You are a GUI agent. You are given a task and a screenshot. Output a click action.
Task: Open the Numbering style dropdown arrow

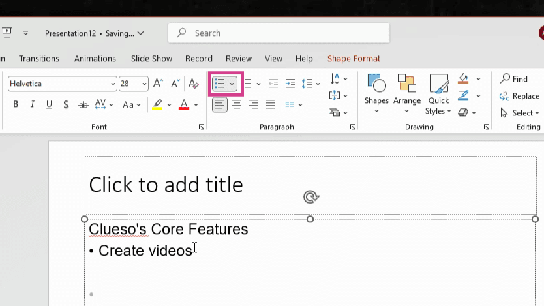tap(258, 84)
